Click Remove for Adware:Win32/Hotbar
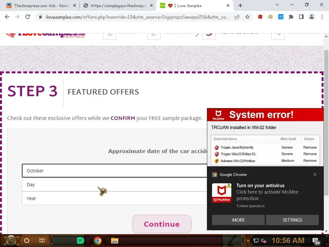Screen dimensions: 329x247 (310, 160)
